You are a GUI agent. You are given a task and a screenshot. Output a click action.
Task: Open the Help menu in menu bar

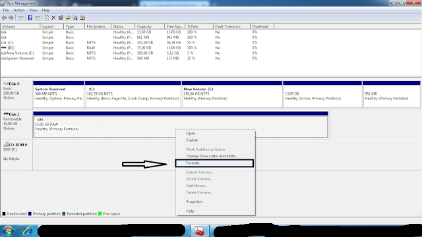[45, 11]
